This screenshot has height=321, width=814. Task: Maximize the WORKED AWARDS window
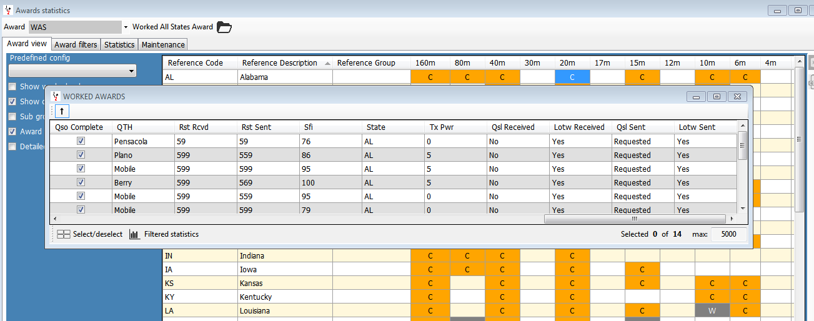pos(717,96)
